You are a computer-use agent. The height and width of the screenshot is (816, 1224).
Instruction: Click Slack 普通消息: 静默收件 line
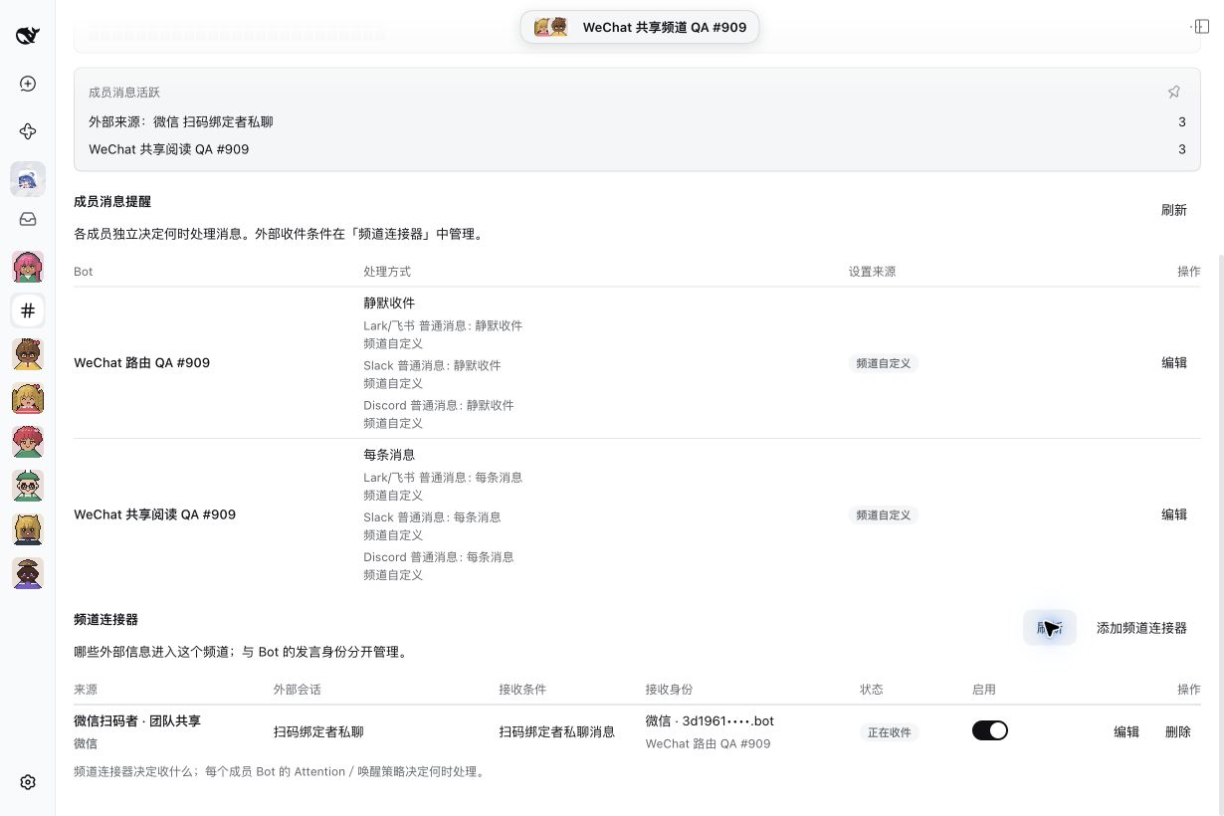(x=432, y=365)
